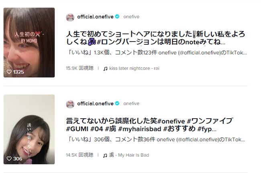Click the verified badge in the first post
This screenshot has width=261, height=173.
coord(117,16)
